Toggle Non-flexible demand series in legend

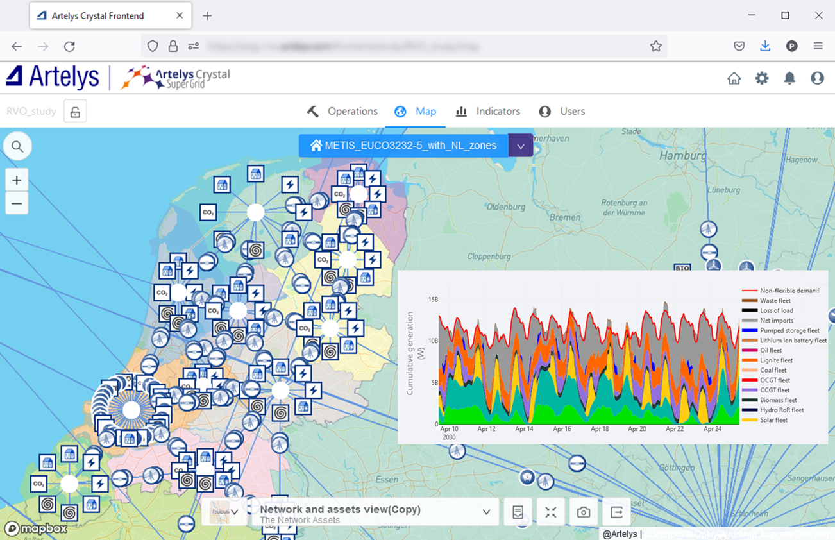(x=781, y=291)
